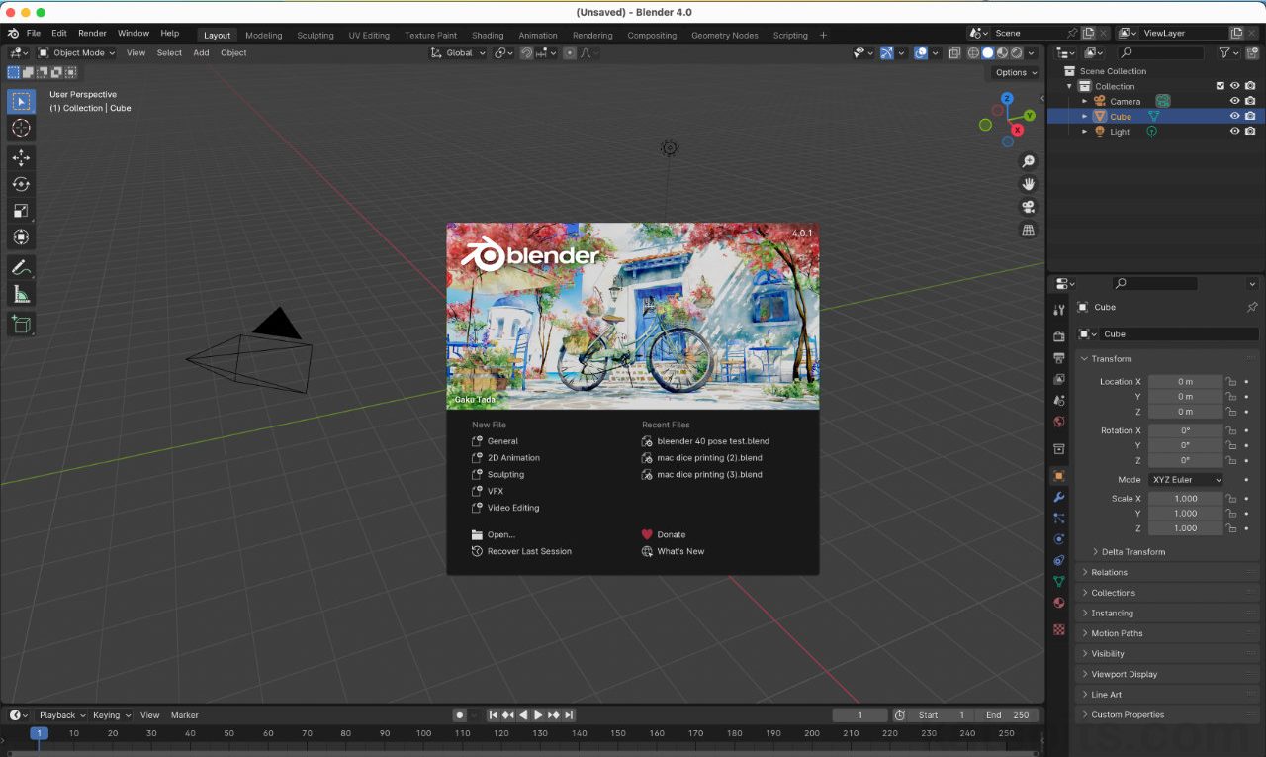Screen dimensions: 1266x757
Task: Toggle proportional editing in header
Action: [x=570, y=53]
